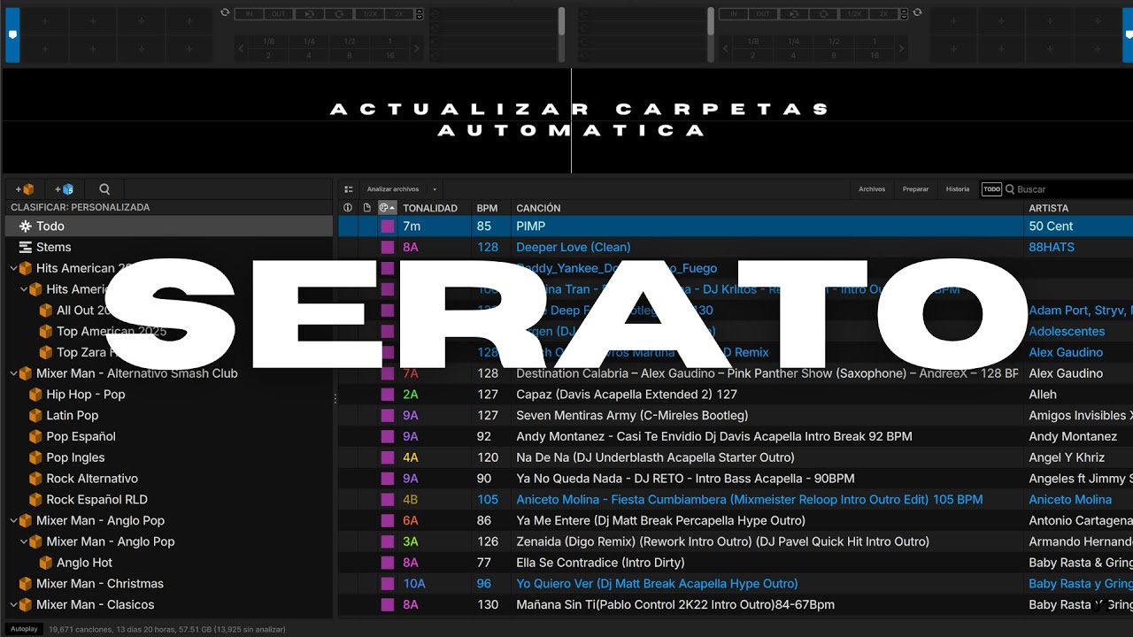Open the Rock Español RLD crate
The width and height of the screenshot is (1133, 637).
(97, 500)
